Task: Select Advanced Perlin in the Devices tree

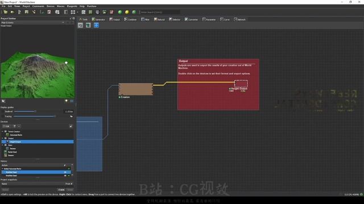Action: pos(16,135)
